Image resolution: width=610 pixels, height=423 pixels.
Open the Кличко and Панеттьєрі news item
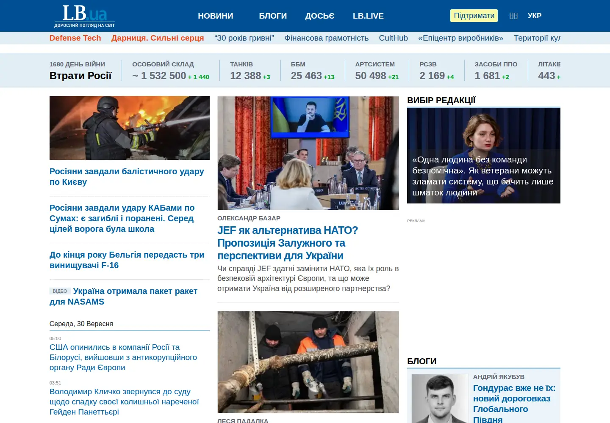124,402
